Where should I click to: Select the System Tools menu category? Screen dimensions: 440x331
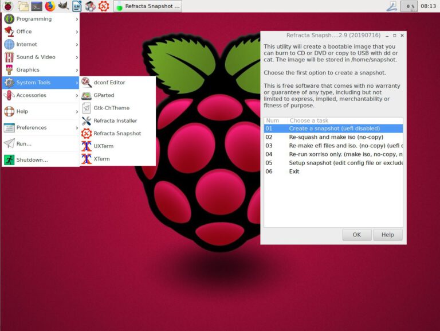pyautogui.click(x=41, y=83)
